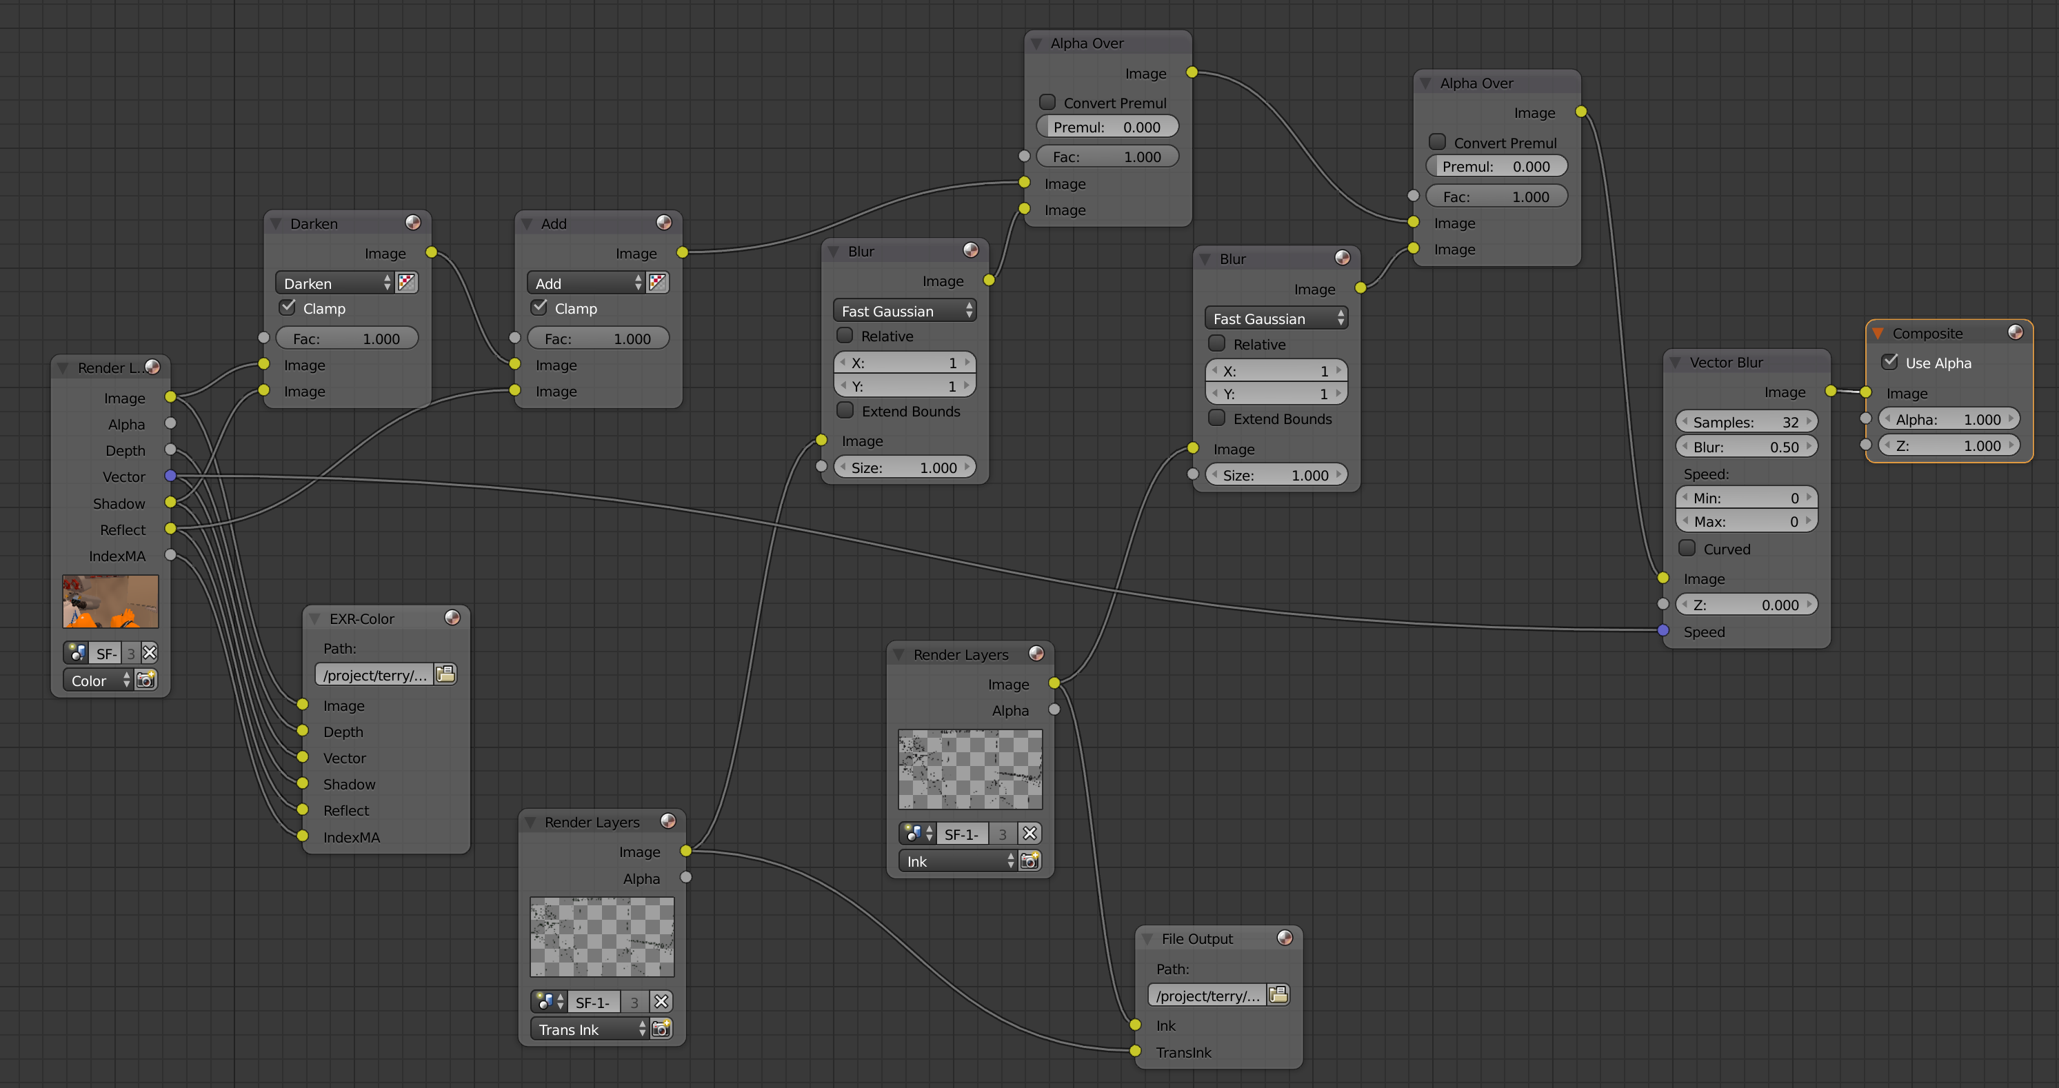Viewport: 2059px width, 1088px height.
Task: Click Samples field in Vector Blur node
Action: pos(1746,421)
